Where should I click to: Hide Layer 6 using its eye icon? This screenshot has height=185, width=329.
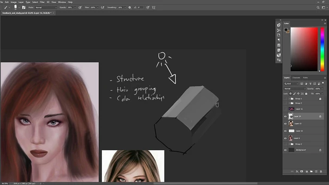click(285, 138)
